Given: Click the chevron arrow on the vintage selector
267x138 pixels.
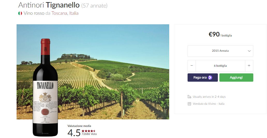Looking at the screenshot, I should [x=249, y=51].
